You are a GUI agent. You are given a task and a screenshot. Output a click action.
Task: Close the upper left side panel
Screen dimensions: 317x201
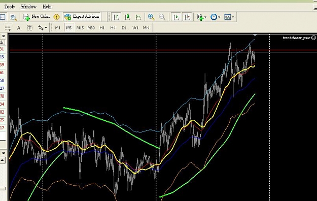point(4,36)
